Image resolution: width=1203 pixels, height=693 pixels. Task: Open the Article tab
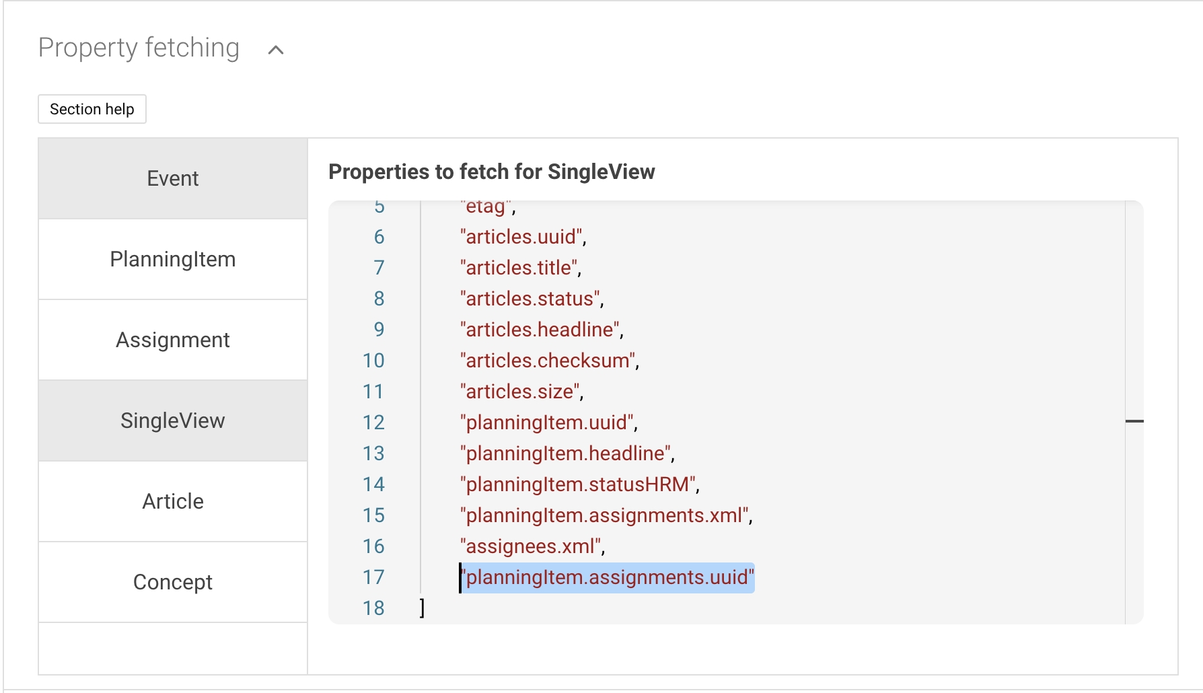coord(173,501)
